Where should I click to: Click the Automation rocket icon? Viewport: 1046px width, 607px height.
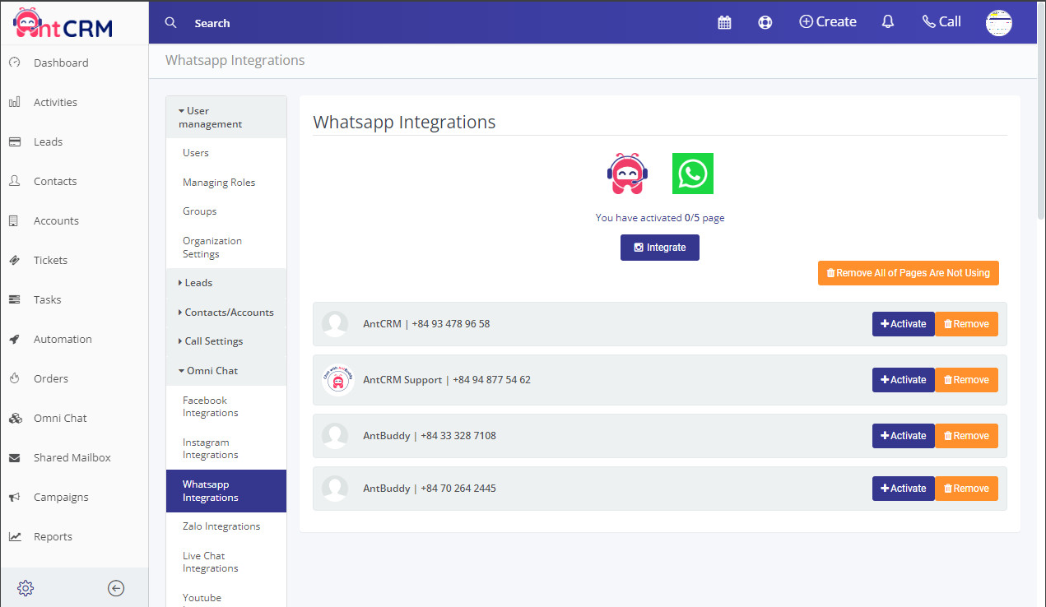[x=15, y=339]
